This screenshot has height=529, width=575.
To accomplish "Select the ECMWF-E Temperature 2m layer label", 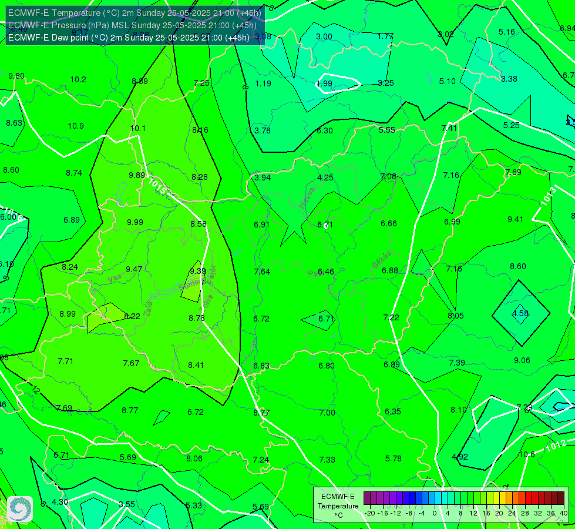I will pos(134,13).
